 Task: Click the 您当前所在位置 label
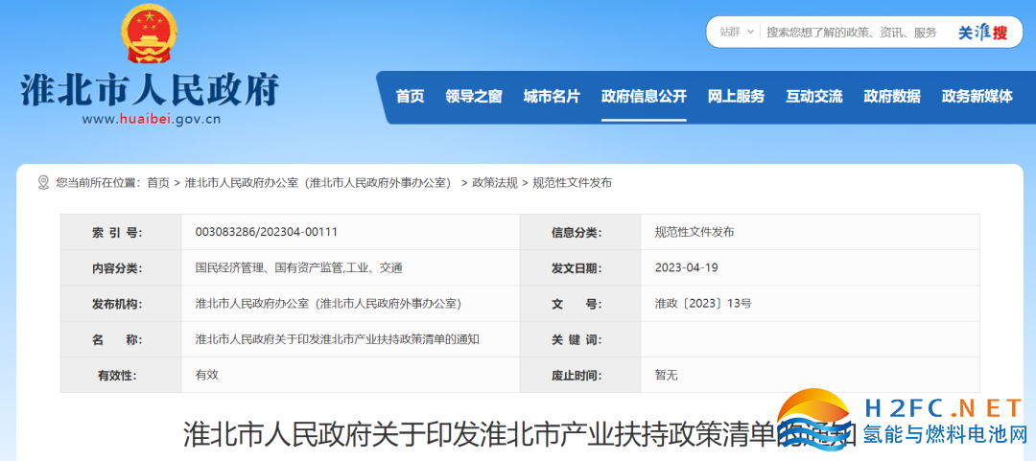tap(98, 183)
